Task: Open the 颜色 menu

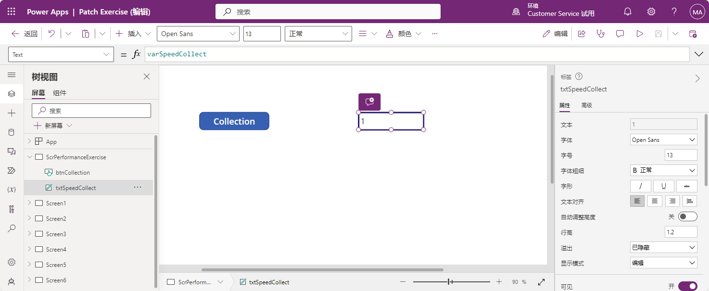Action: (403, 34)
